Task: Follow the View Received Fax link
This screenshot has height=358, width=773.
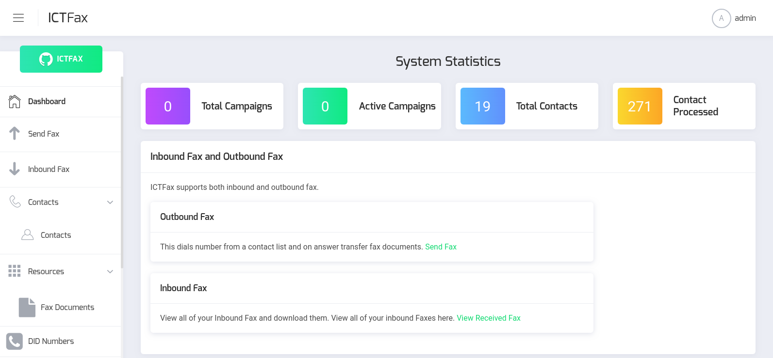Action: [489, 318]
